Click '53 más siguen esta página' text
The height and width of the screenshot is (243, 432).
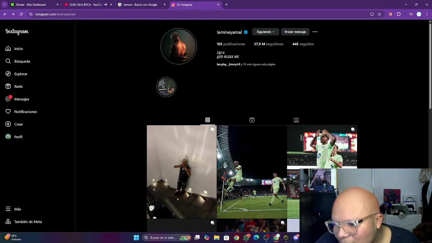pos(259,64)
